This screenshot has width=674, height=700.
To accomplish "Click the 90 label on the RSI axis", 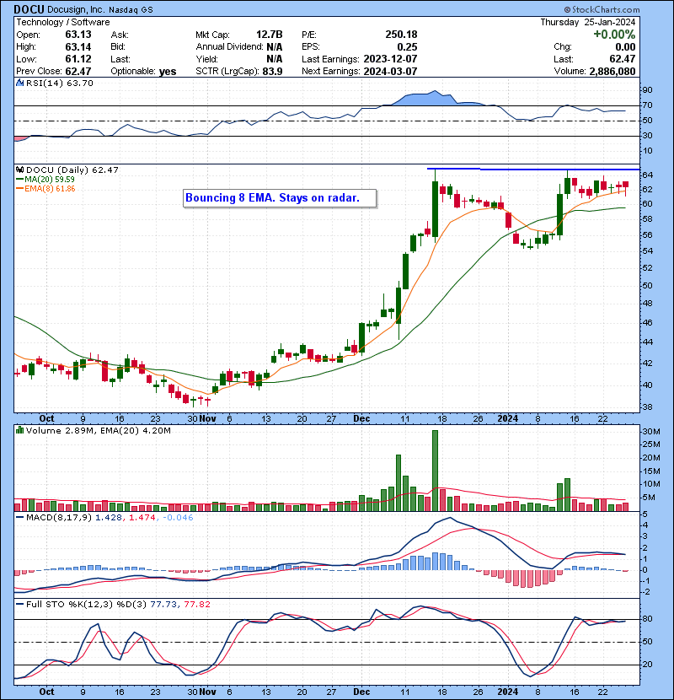I will (x=647, y=89).
